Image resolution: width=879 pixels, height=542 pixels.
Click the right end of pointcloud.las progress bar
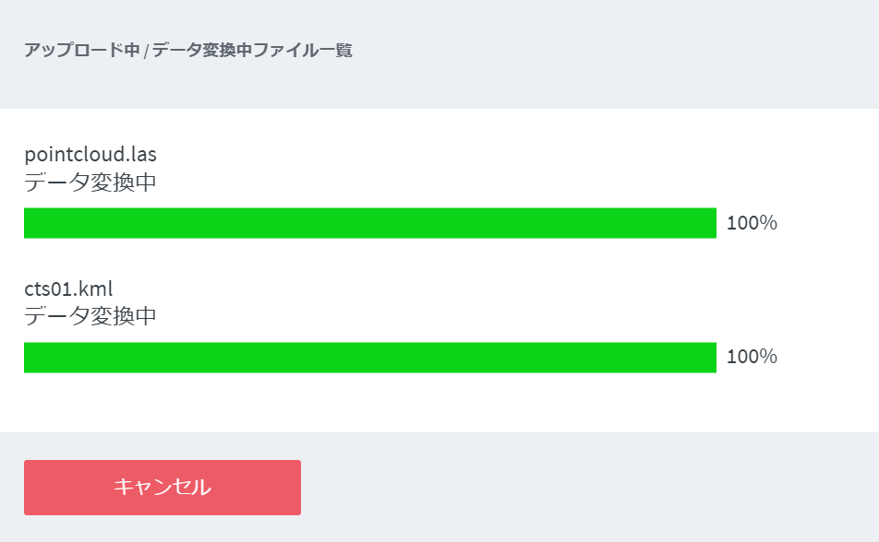tap(711, 223)
